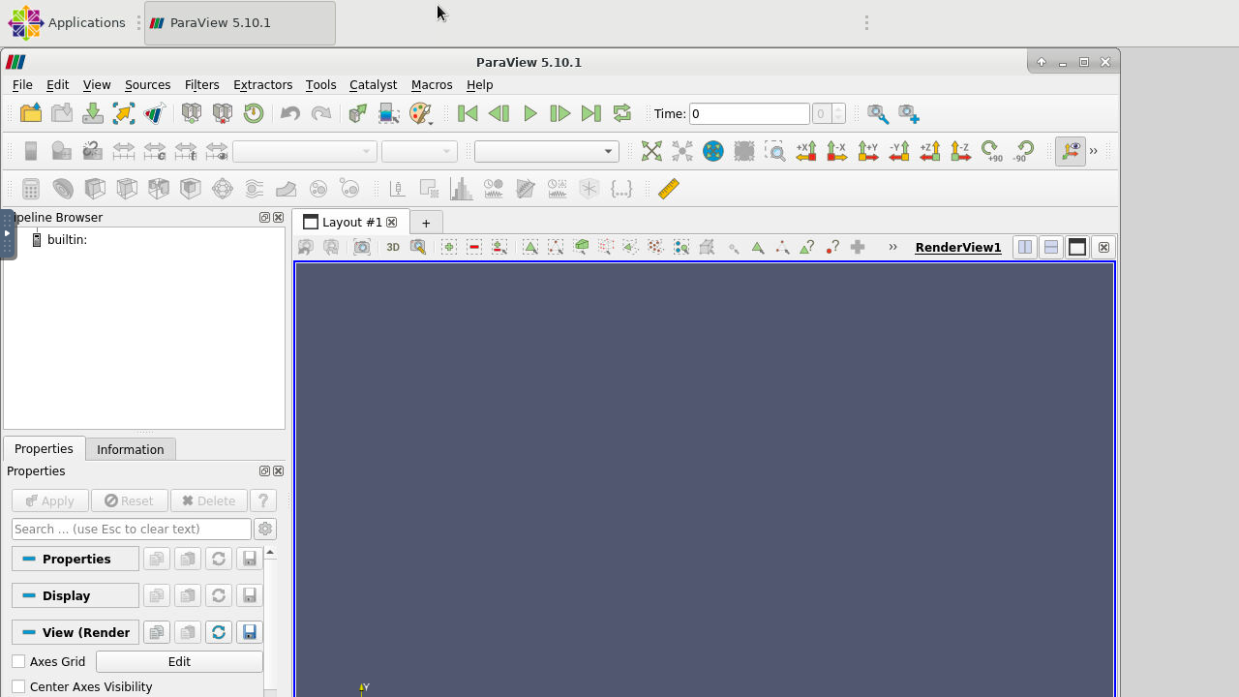This screenshot has height=697, width=1239.
Task: Collapse the Properties section header
Action: (x=76, y=559)
